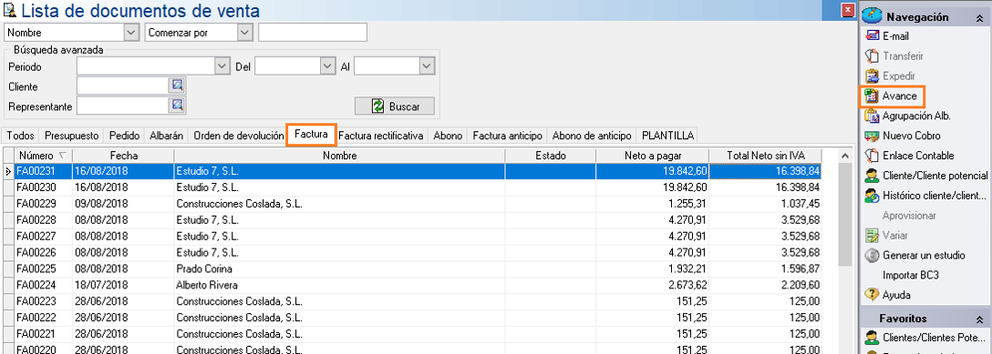Click the E-mail icon in Navegación
The width and height of the screenshot is (992, 354).
pos(873,36)
